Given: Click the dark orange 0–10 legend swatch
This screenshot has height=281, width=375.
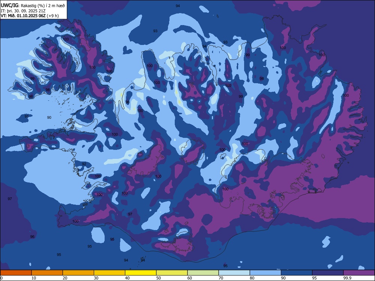Looking at the screenshot, I should click(x=16, y=273).
